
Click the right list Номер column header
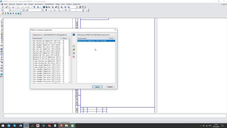point(112,38)
